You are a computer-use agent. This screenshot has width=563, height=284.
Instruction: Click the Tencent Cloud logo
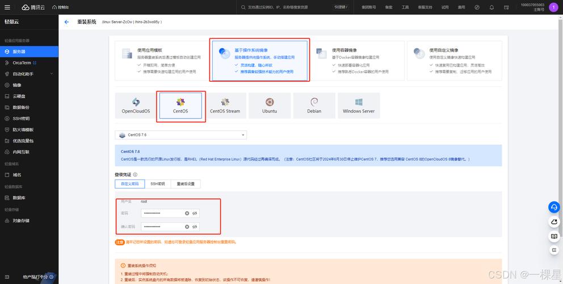click(33, 7)
